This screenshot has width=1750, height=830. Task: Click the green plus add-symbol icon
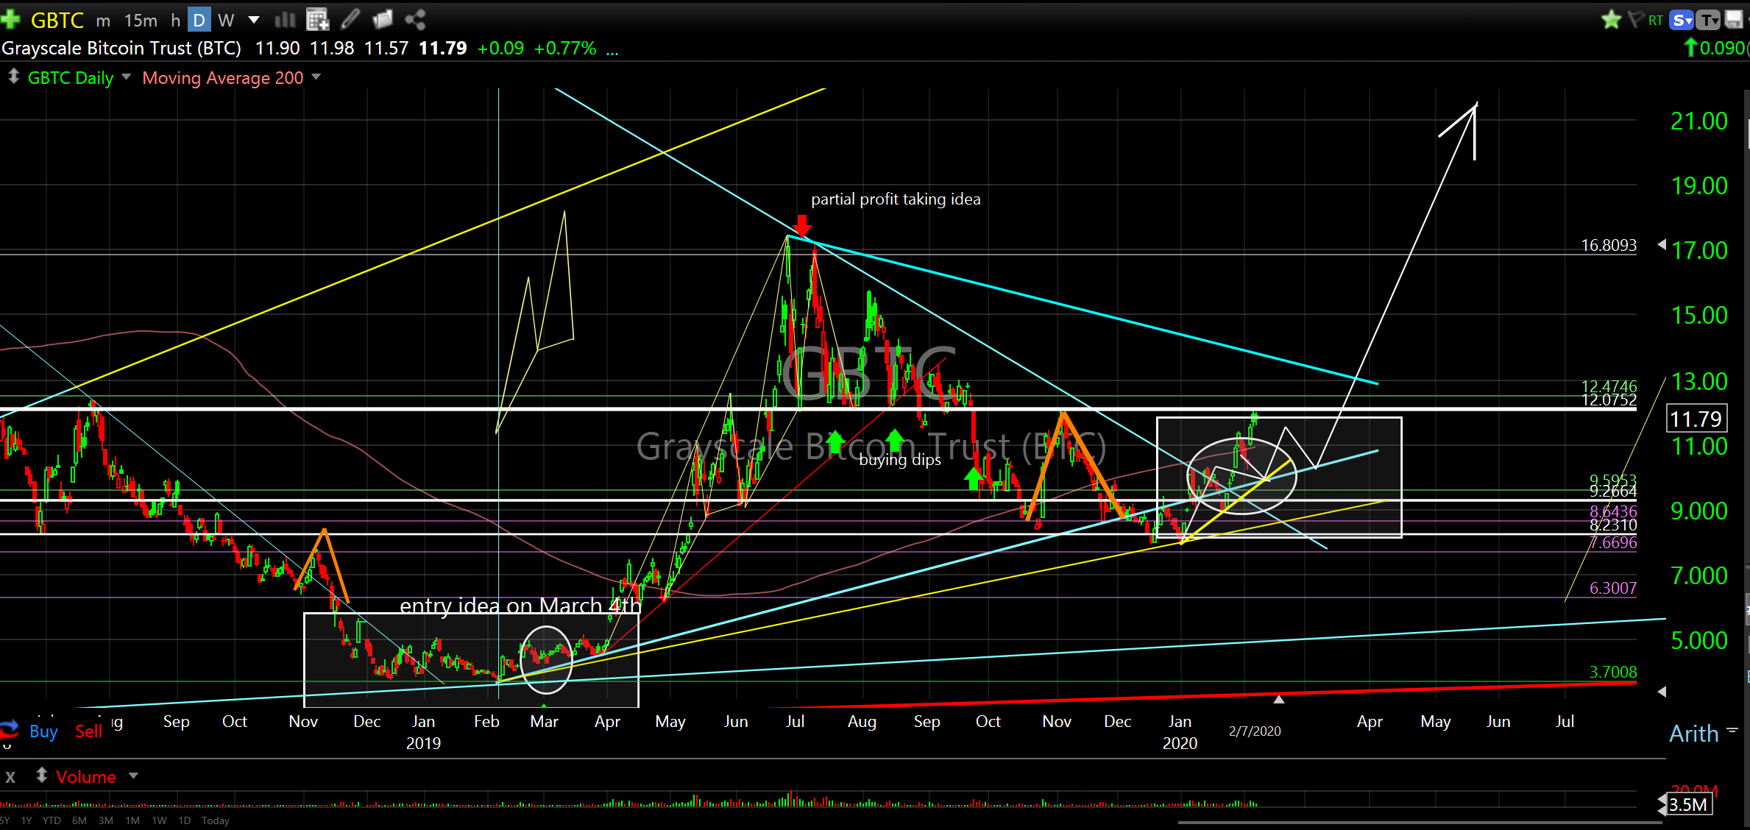click(10, 20)
